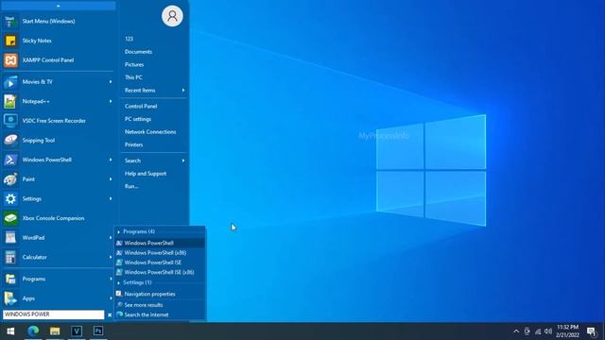Image resolution: width=605 pixels, height=340 pixels.
Task: Expand Movies & TV submenu arrow
Action: pyautogui.click(x=111, y=82)
